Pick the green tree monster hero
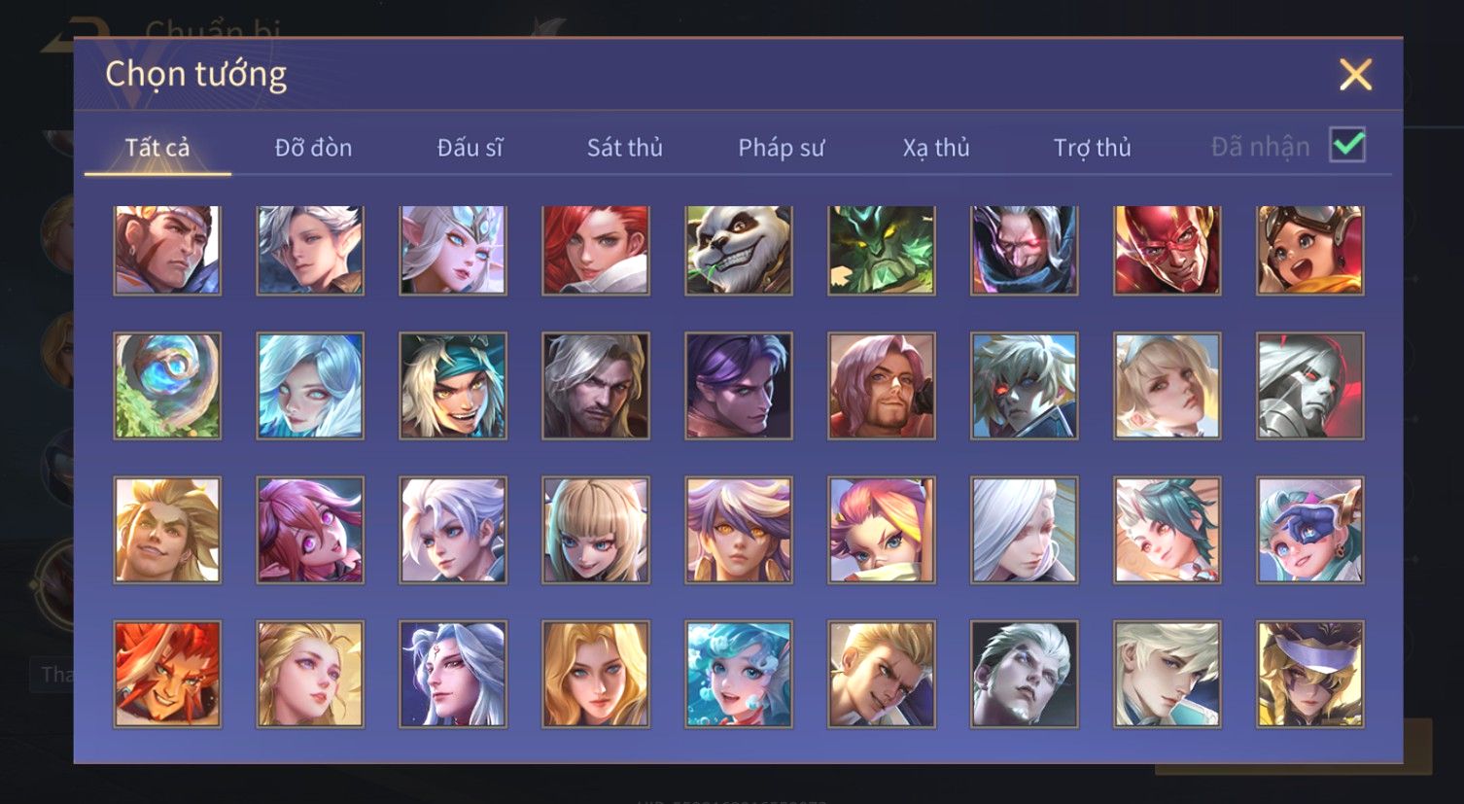1464x804 pixels. (x=882, y=250)
